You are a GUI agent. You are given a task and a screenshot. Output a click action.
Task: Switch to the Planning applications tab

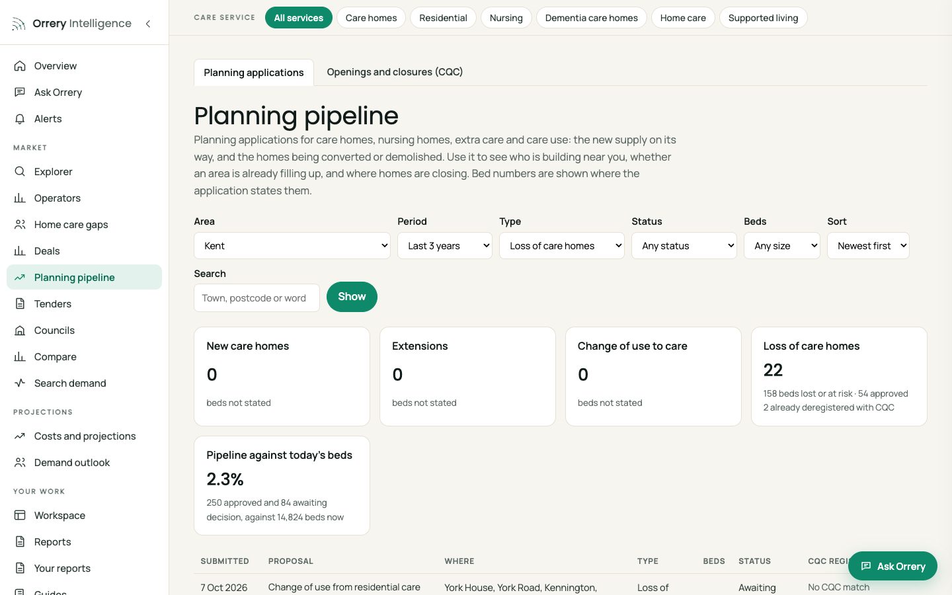tap(254, 73)
